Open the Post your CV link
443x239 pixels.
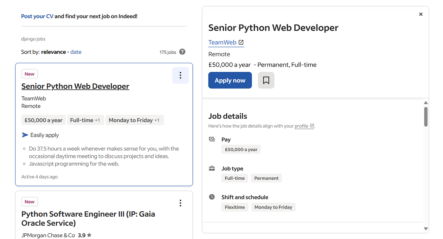(37, 16)
